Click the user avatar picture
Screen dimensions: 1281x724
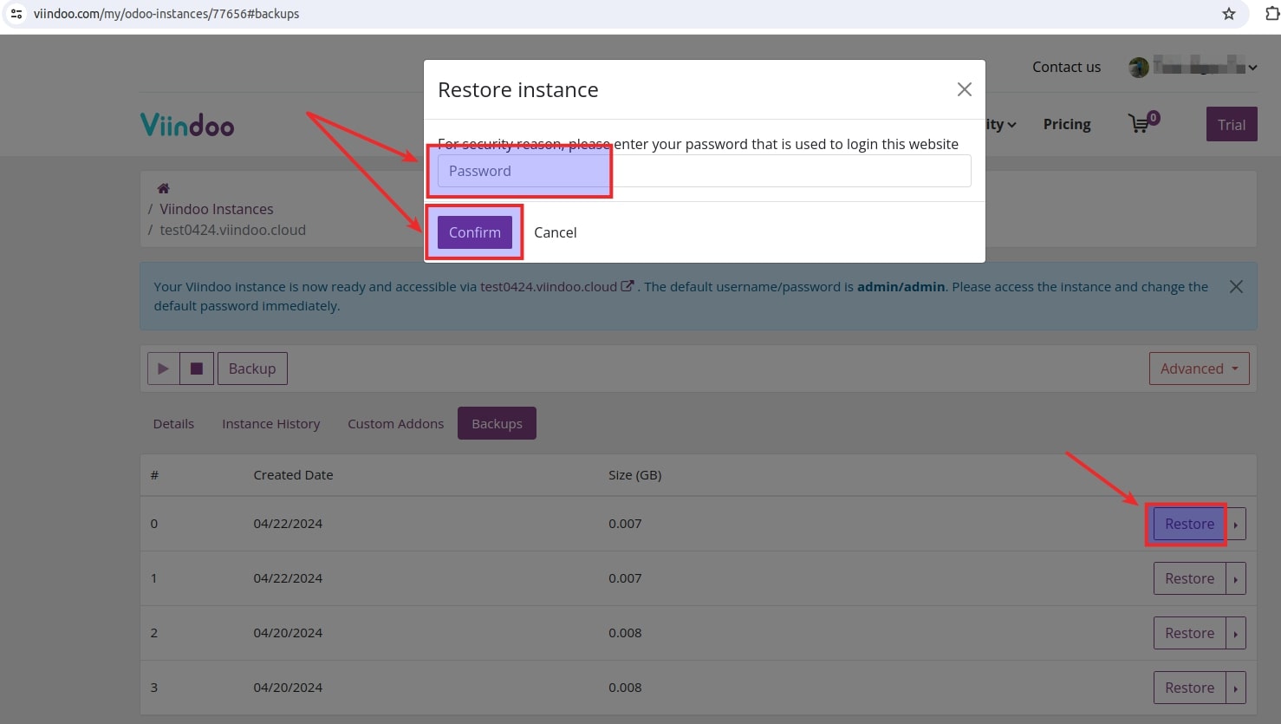point(1139,67)
